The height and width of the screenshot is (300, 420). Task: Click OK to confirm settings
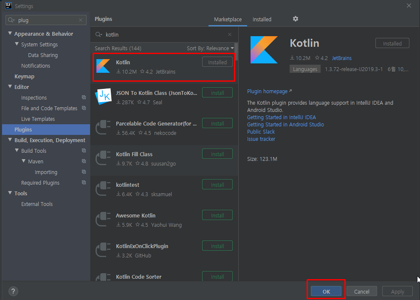tap(326, 291)
